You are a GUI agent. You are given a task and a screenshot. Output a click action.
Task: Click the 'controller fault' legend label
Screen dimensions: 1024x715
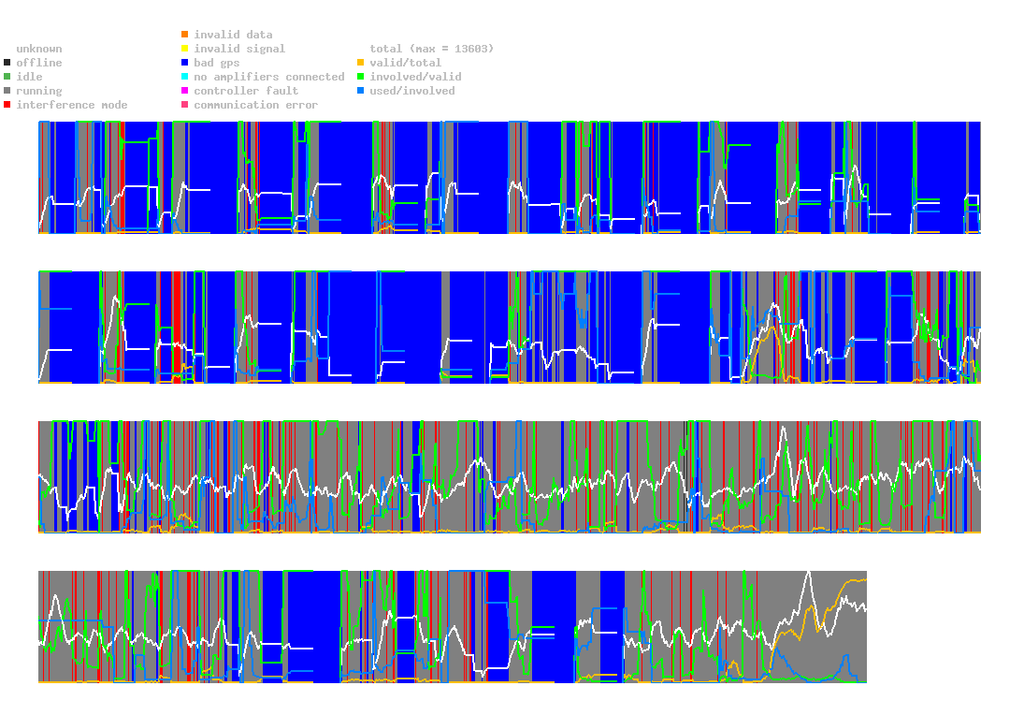(x=246, y=91)
